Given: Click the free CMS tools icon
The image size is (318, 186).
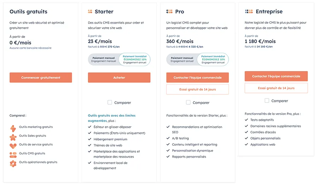Looking at the screenshot, I should click(x=13, y=155).
